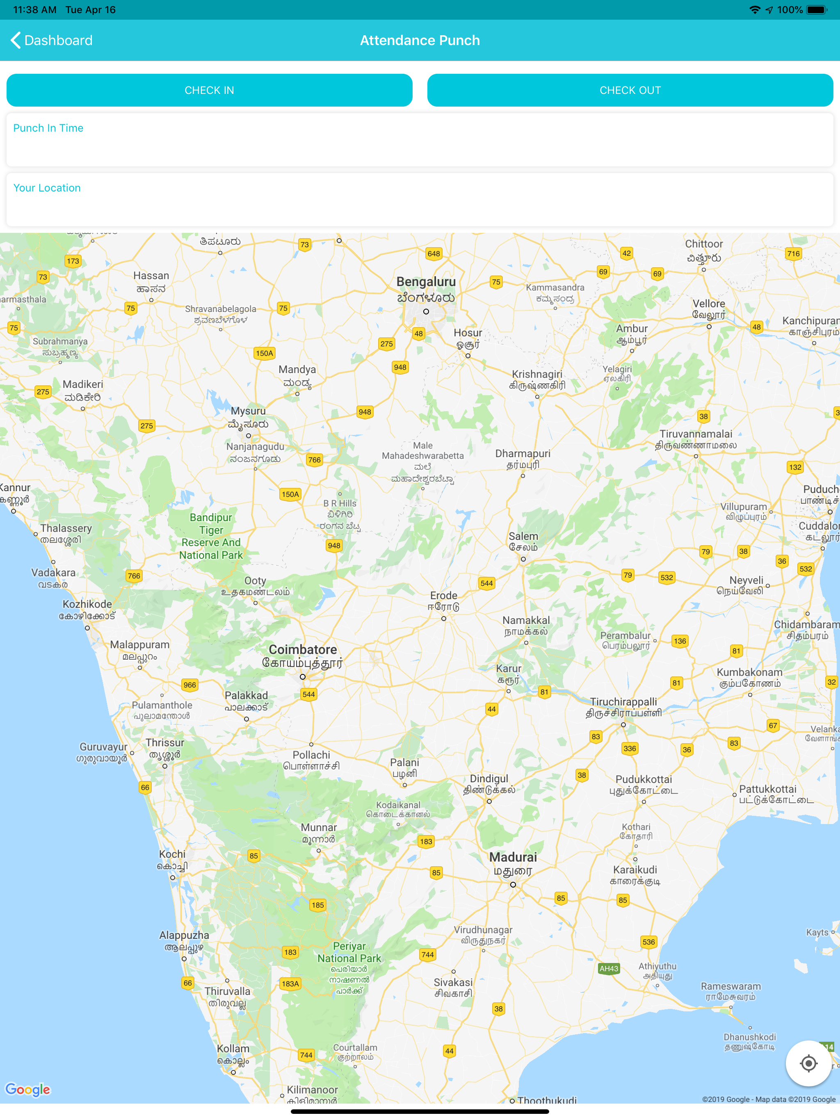Tap the Alappuzha label on the map

[184, 941]
